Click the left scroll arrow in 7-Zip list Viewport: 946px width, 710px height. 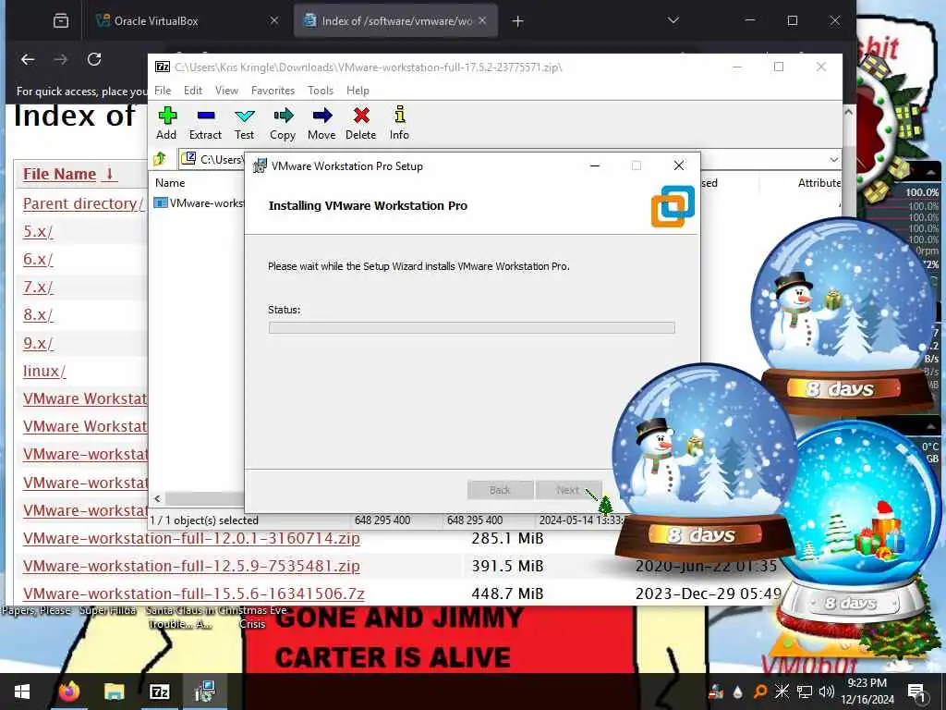pyautogui.click(x=157, y=498)
